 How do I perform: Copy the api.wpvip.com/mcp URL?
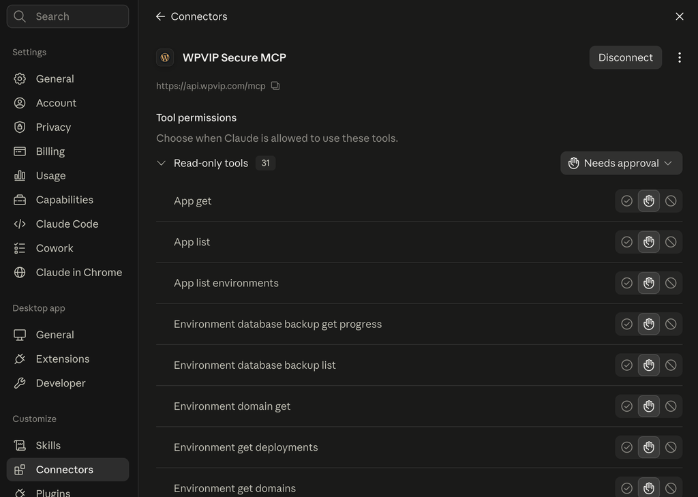[x=275, y=85]
